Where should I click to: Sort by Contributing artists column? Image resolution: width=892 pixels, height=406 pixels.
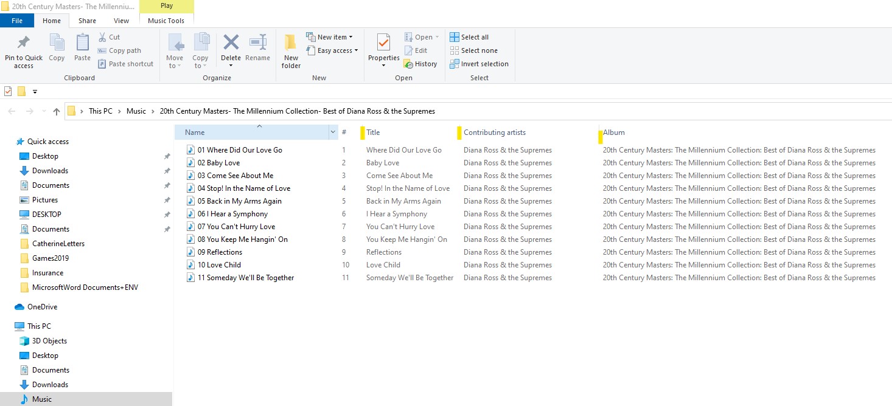point(495,132)
